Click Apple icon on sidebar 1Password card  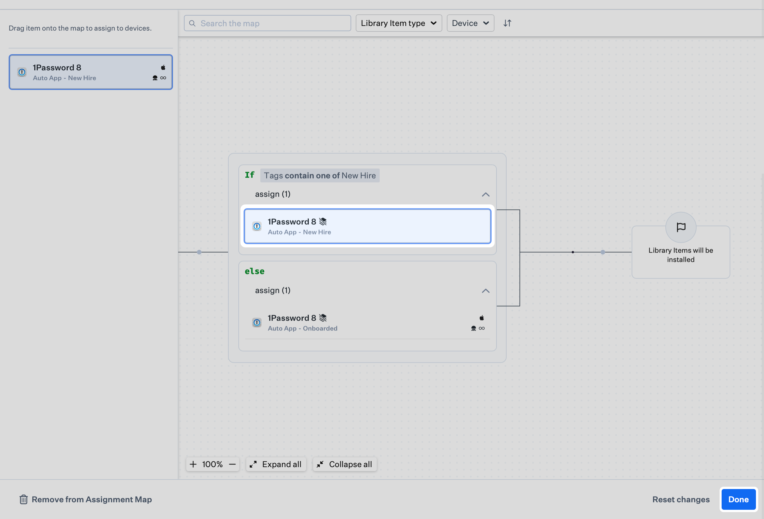tap(163, 67)
